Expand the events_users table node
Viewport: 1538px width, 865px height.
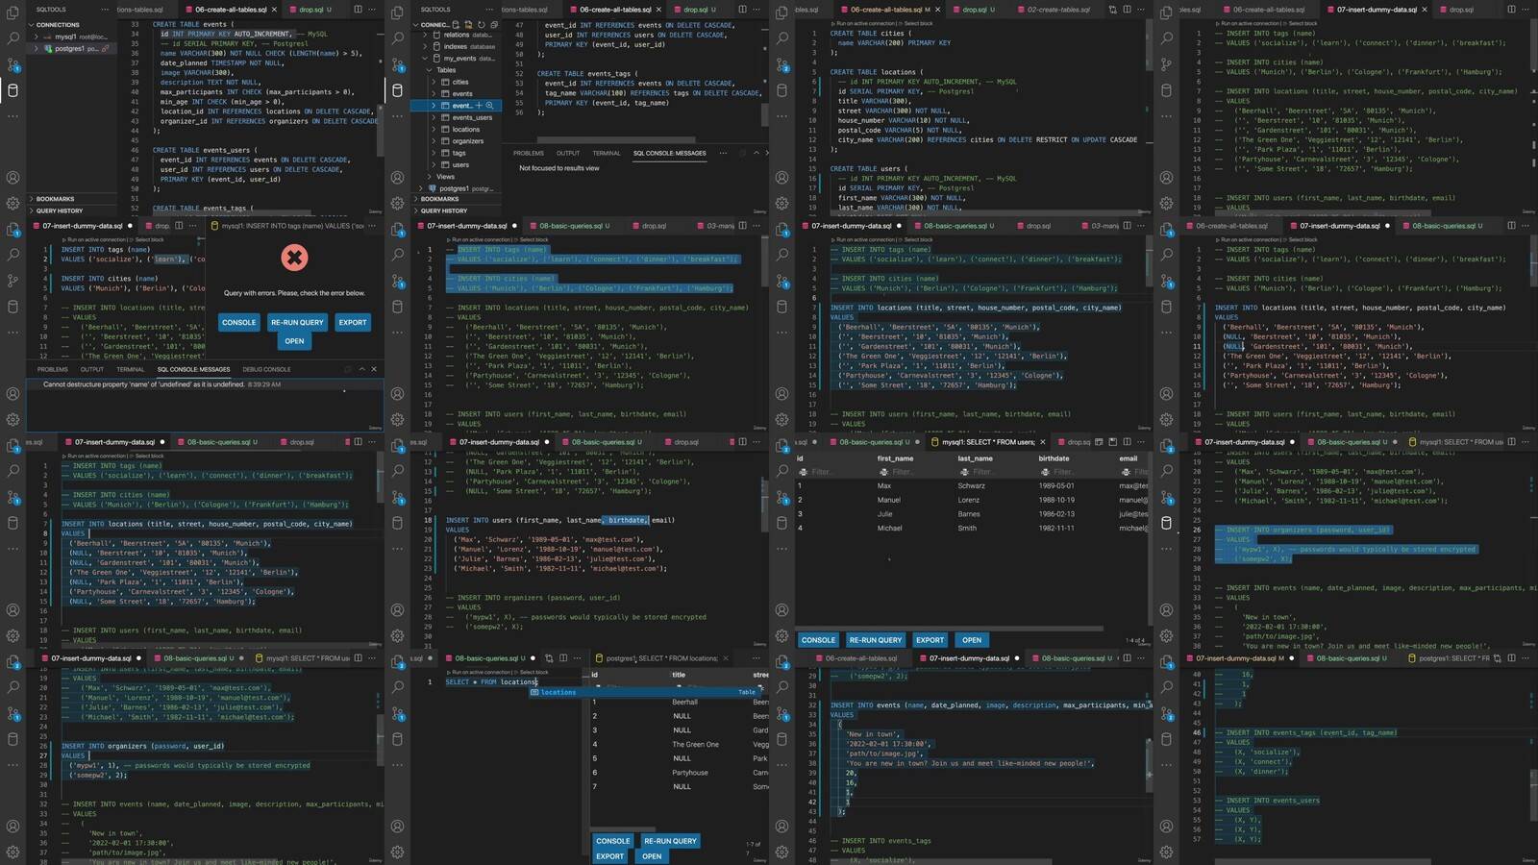point(434,117)
